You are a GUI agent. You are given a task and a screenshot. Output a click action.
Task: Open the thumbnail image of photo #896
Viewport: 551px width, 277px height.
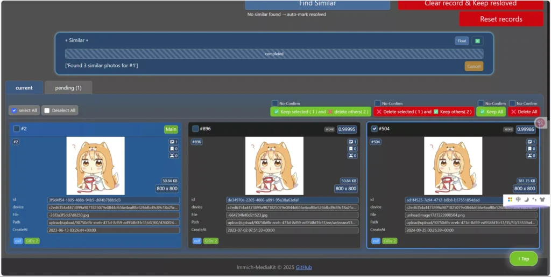[274, 165]
